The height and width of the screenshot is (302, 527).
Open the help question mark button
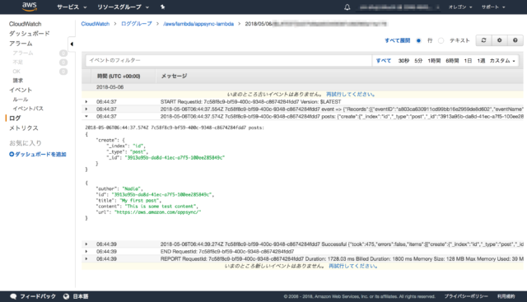coord(515,40)
